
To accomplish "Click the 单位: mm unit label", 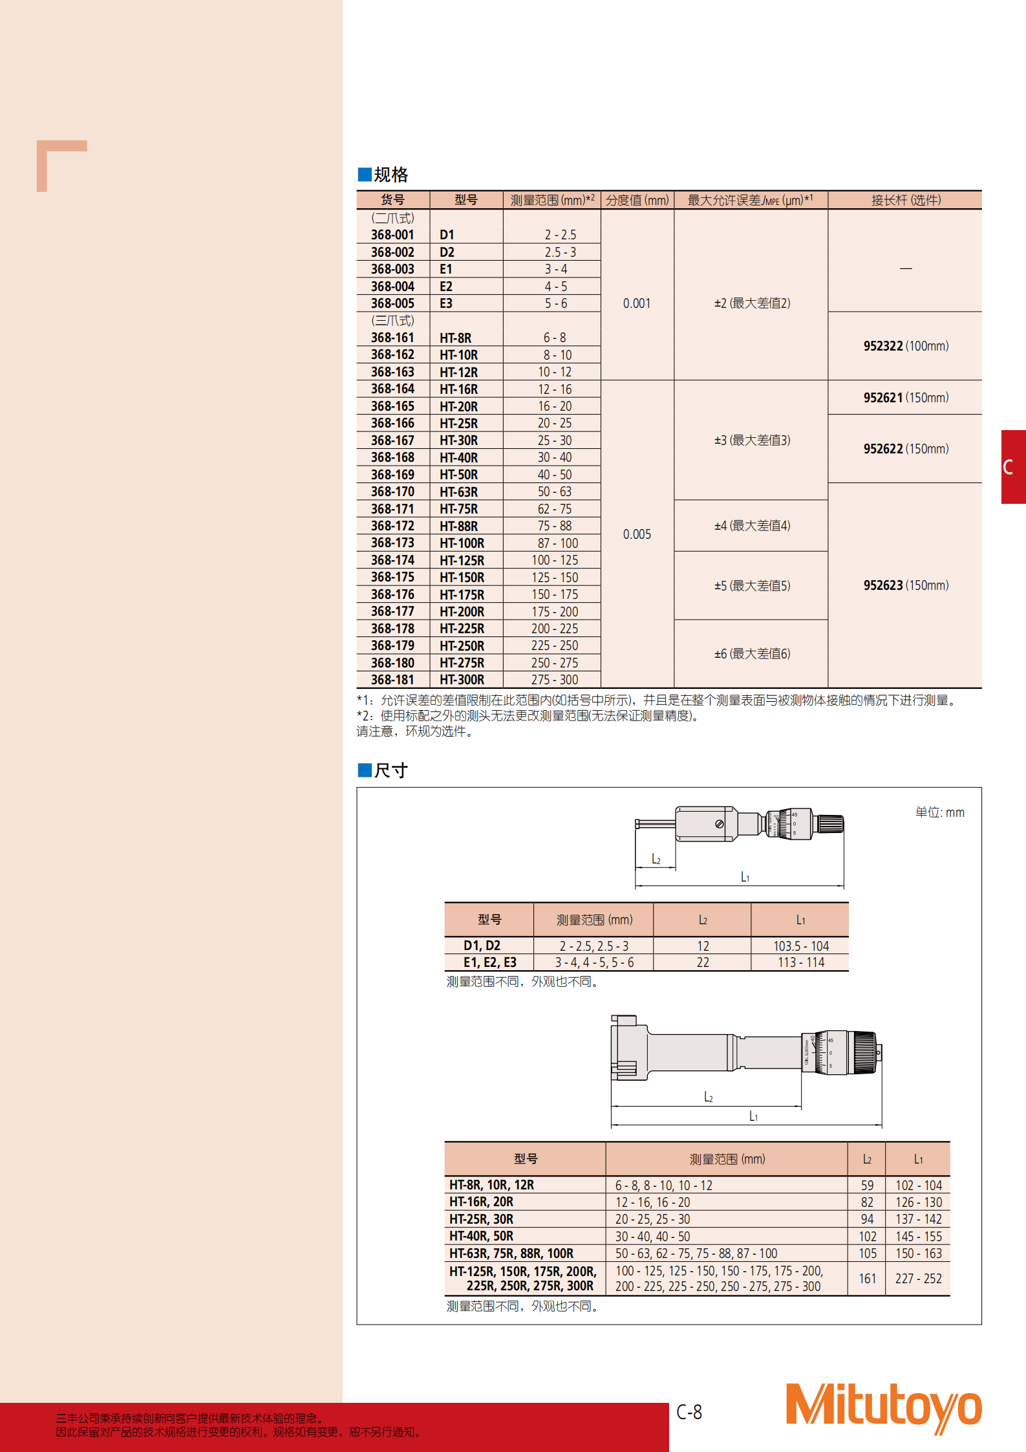I will [x=939, y=812].
